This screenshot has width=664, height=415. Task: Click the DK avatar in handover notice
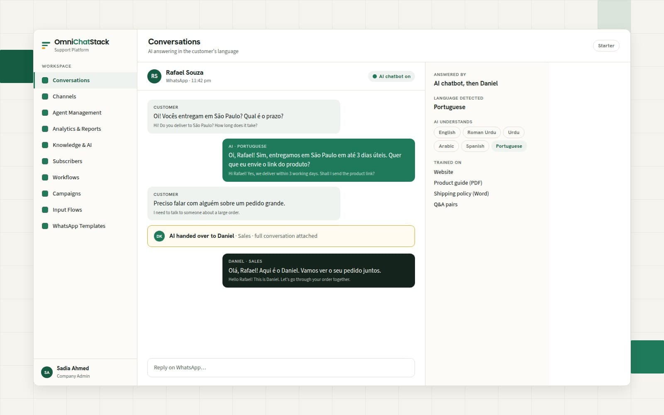159,236
